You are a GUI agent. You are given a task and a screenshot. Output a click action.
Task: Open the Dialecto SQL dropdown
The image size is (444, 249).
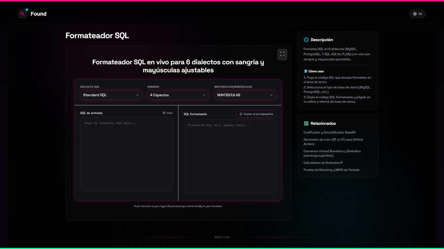click(111, 95)
